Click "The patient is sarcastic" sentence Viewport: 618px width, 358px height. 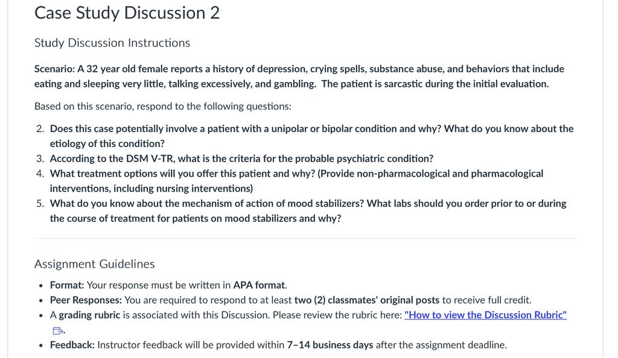(x=435, y=84)
